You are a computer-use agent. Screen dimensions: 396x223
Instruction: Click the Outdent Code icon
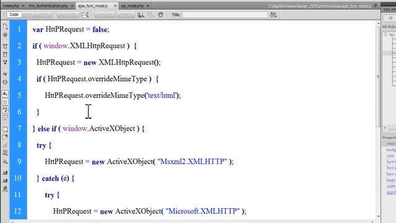click(x=5, y=181)
